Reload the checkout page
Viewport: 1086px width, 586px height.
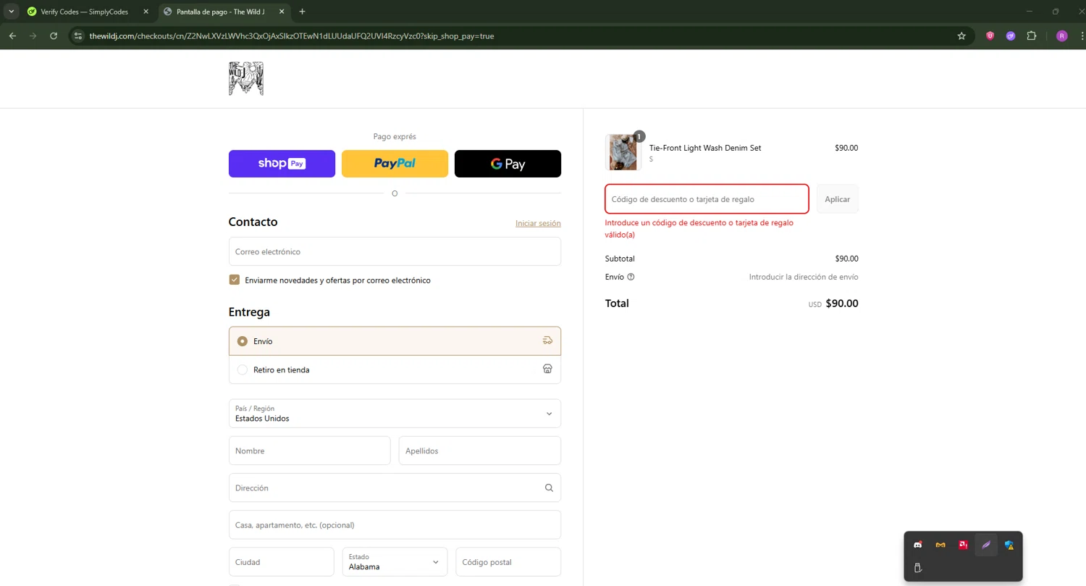click(x=54, y=35)
